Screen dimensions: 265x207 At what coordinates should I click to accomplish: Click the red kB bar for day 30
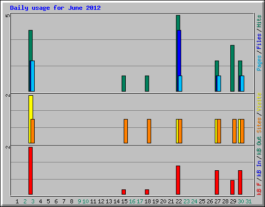(240, 183)
